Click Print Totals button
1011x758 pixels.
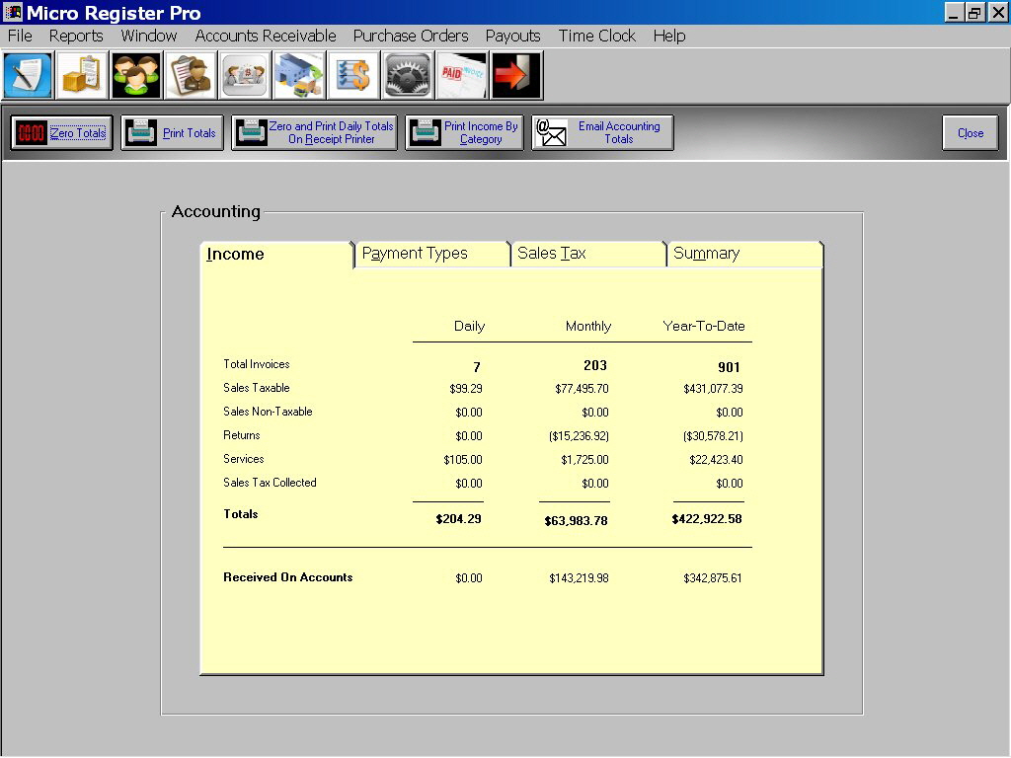tap(172, 133)
